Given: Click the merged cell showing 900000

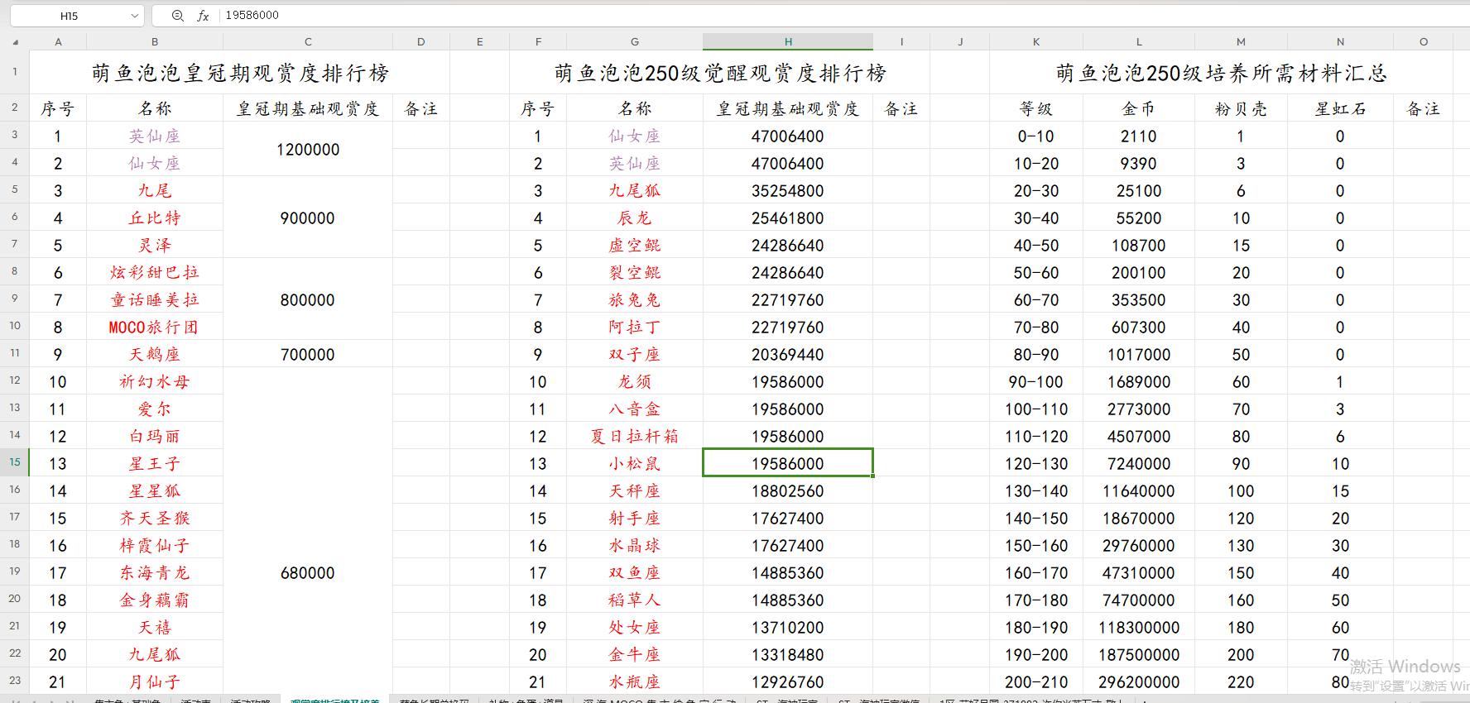Looking at the screenshot, I should (x=308, y=218).
